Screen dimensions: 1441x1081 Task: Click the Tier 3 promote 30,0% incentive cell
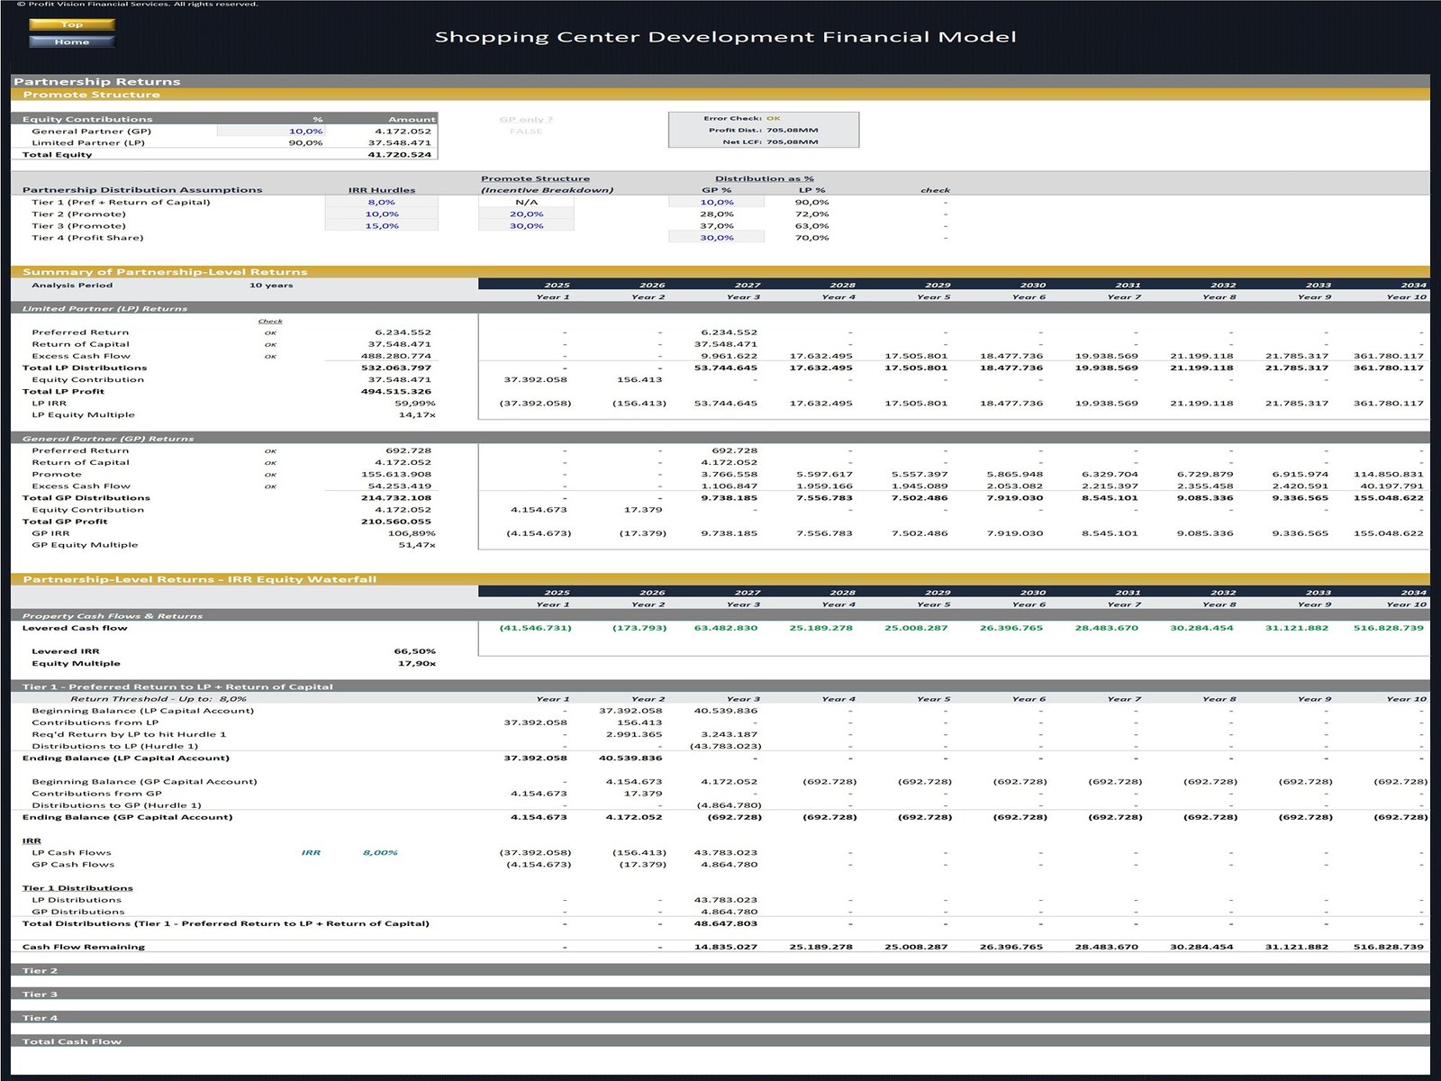(526, 226)
